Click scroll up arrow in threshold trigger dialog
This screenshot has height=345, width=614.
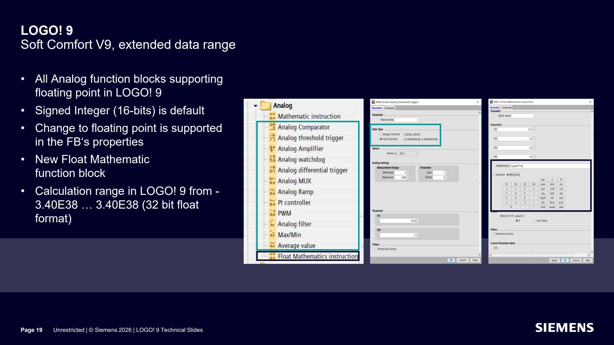click(480, 112)
